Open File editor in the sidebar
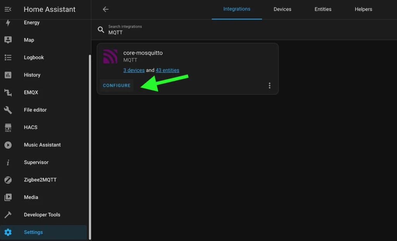The width and height of the screenshot is (397, 241). pyautogui.click(x=43, y=110)
